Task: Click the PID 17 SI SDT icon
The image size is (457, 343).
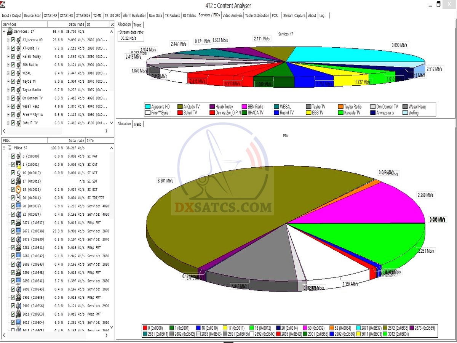Action: point(19,181)
